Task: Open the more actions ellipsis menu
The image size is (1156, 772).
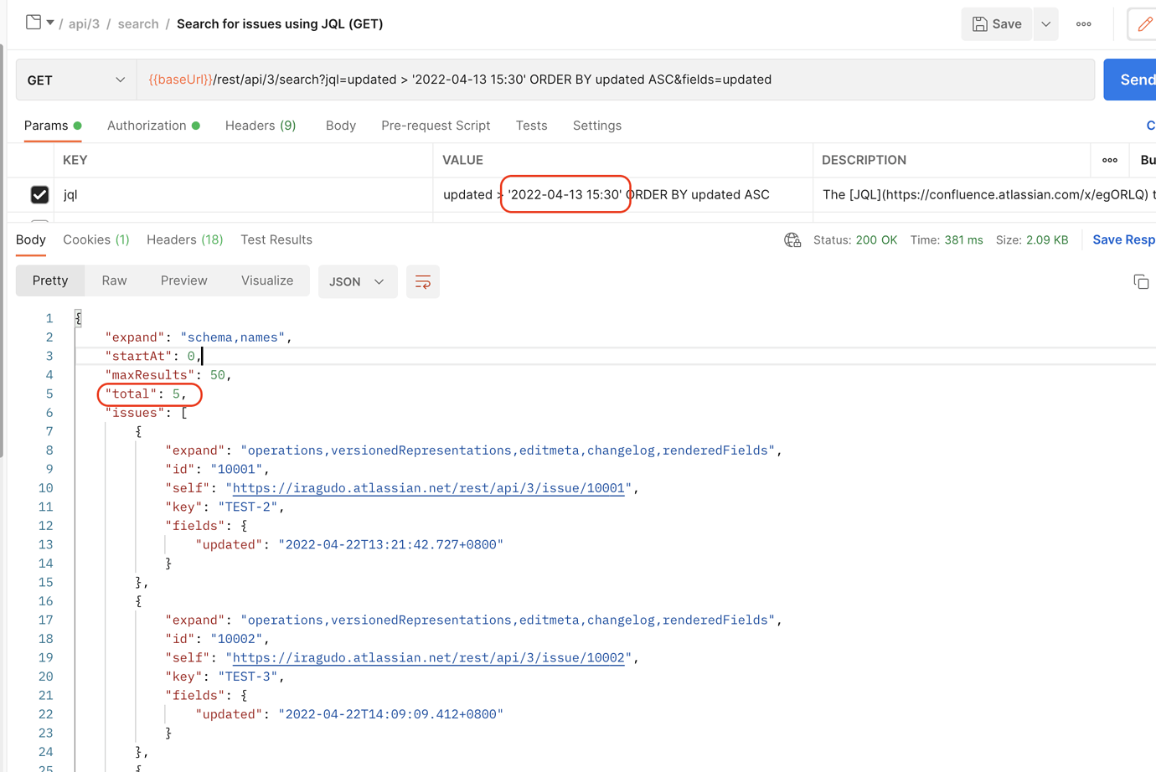Action: point(1083,23)
